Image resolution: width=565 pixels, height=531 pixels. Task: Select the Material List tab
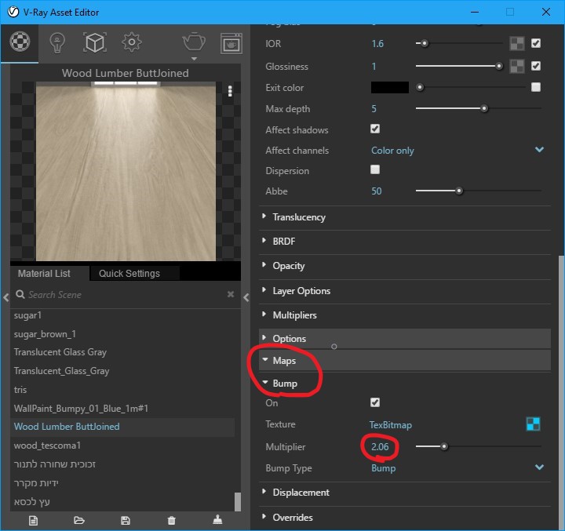(x=44, y=274)
